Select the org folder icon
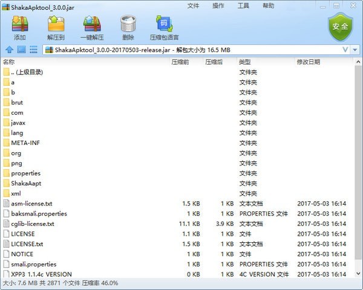This screenshot has height=290, width=363. 7,153
